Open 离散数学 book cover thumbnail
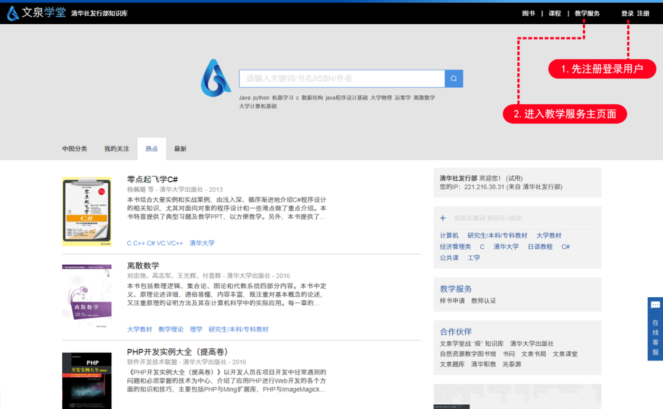This screenshot has width=663, height=409. click(x=87, y=296)
